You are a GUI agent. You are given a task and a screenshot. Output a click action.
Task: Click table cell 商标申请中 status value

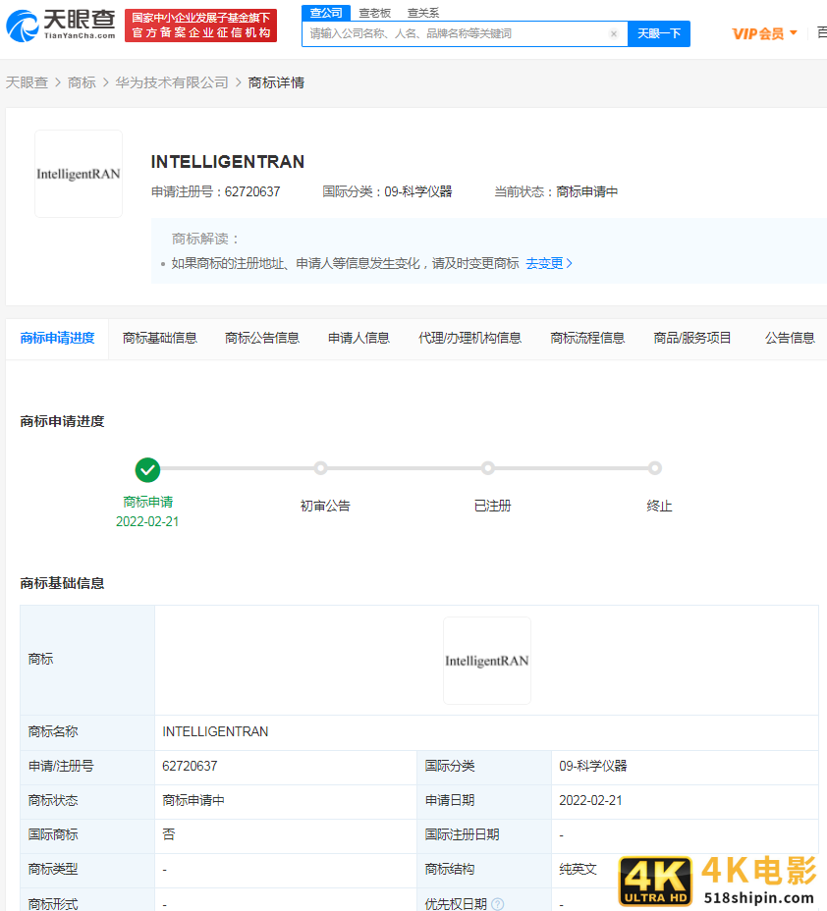click(193, 801)
